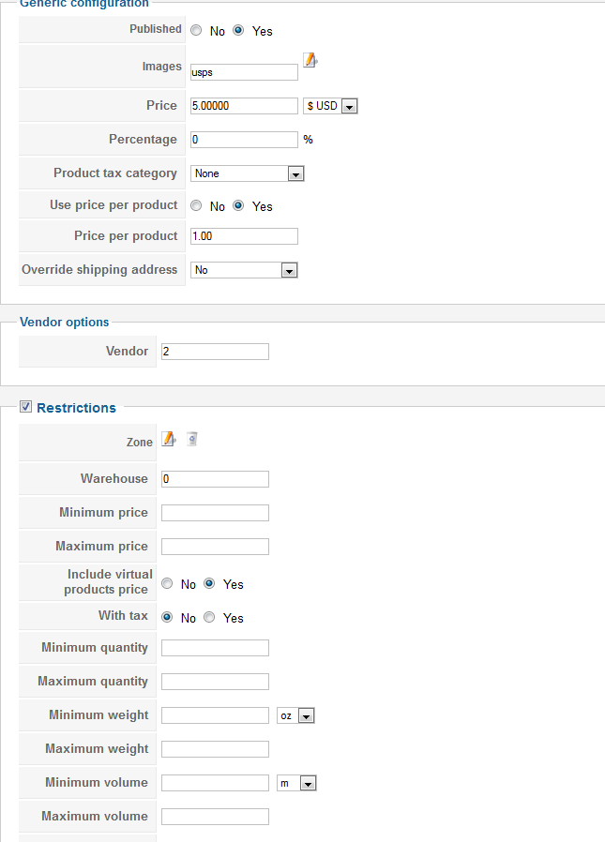This screenshot has width=605, height=842.
Task: Click the edit icon beside Images field
Action: [310, 61]
